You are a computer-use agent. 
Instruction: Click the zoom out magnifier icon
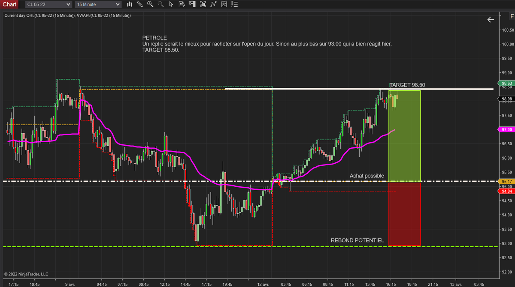click(161, 4)
